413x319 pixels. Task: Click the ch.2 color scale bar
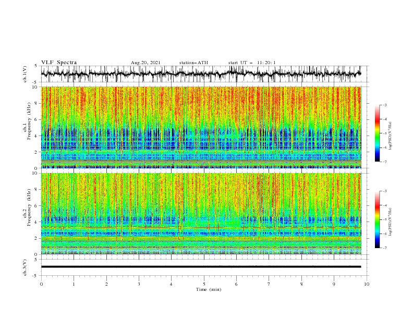(x=377, y=219)
